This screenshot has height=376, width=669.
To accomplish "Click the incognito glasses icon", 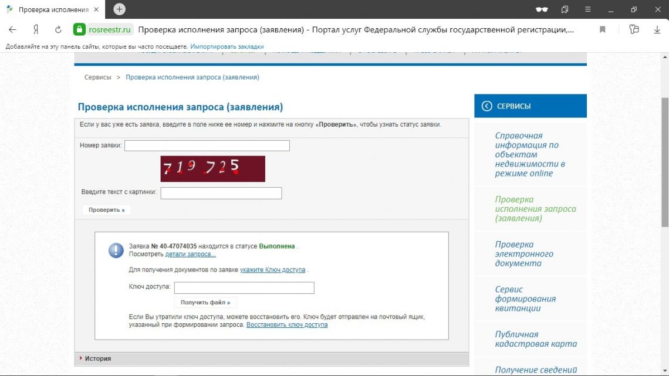I will coord(542,9).
